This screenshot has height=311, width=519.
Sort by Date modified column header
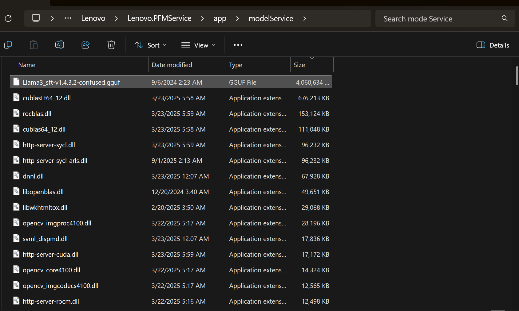coord(187,65)
